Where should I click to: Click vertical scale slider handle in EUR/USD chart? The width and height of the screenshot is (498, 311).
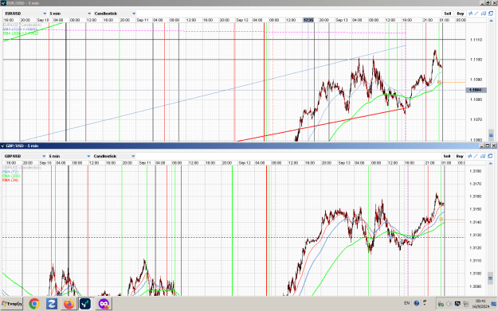(x=491, y=135)
